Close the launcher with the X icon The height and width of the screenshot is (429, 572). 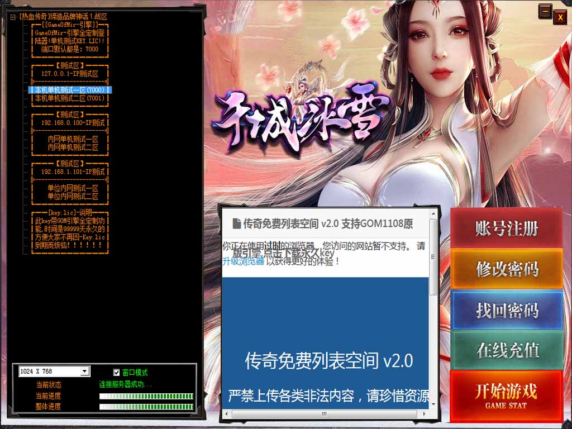tap(560, 17)
